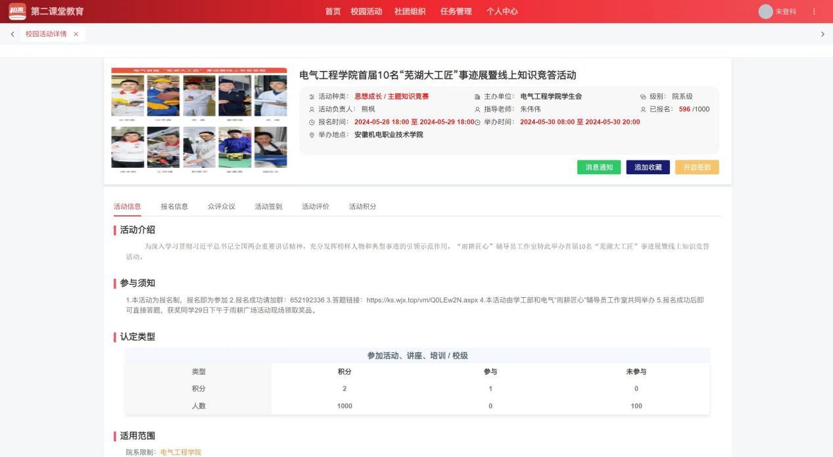Screen dimensions: 833x457
Task: View the 活动积分 tab
Action: (362, 206)
